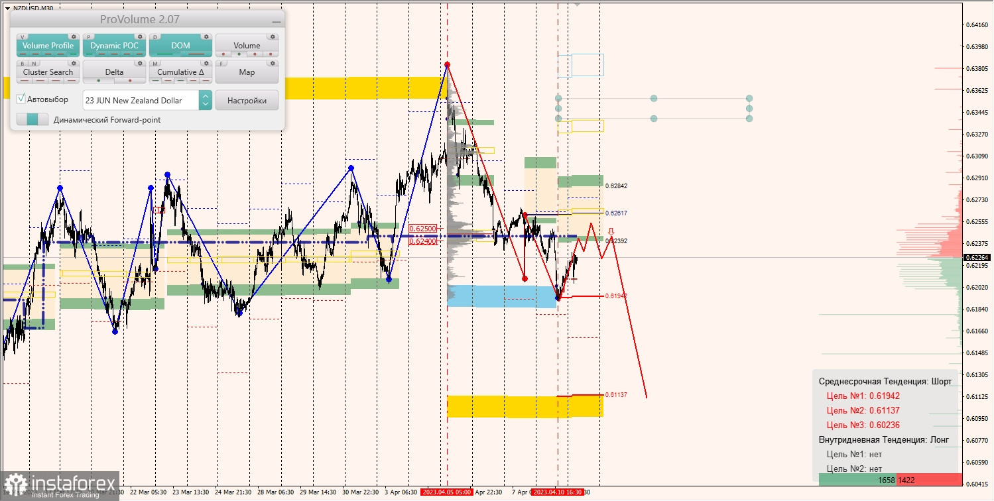
Task: Switch the Динамический Forward-point toggle
Action: pos(32,119)
